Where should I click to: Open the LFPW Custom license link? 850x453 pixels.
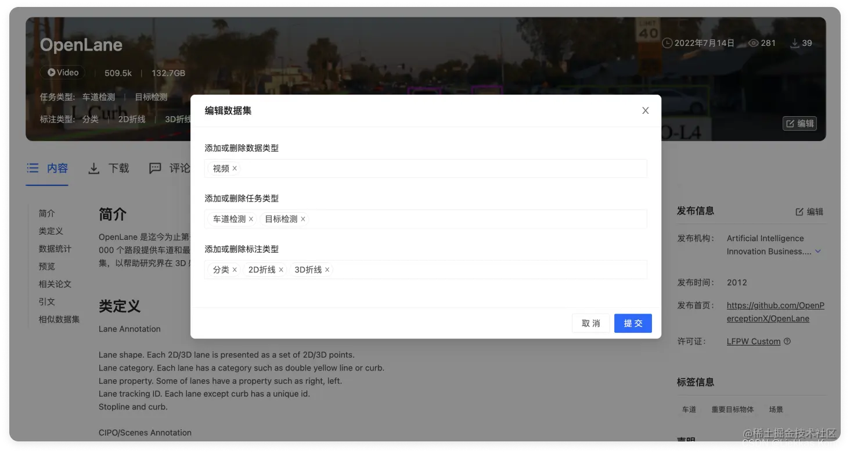tap(753, 341)
